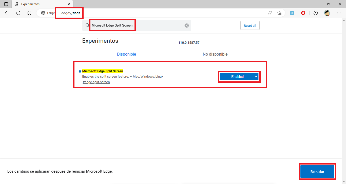Viewport: 346px width, 184px height.
Task: Click the split screen feature description text
Action: click(123, 77)
